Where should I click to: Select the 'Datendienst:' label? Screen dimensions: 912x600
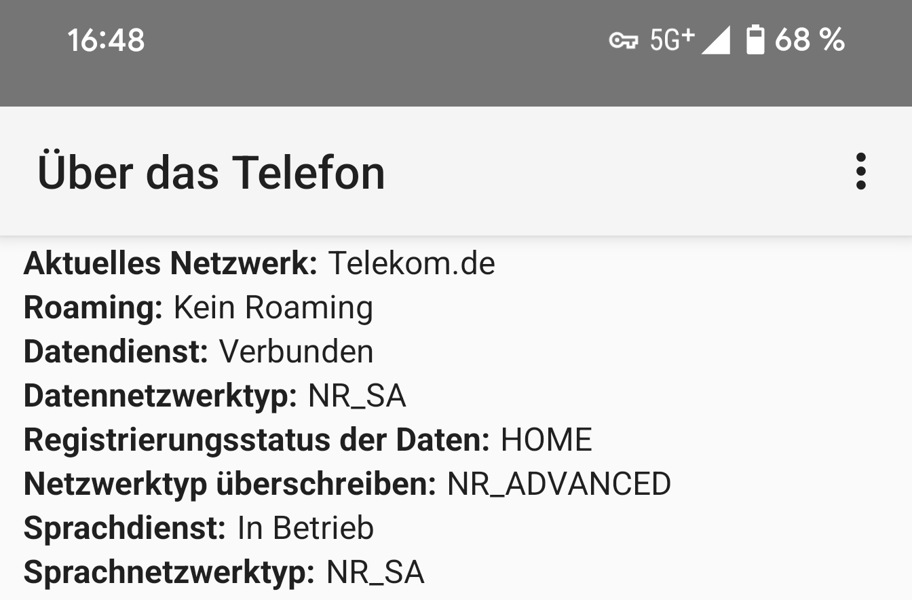115,352
